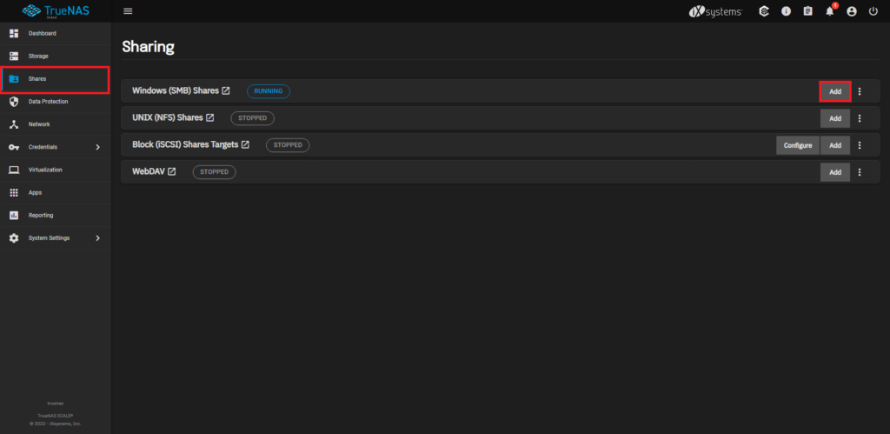Click Configure for iSCSI Shares Targets

coord(797,145)
